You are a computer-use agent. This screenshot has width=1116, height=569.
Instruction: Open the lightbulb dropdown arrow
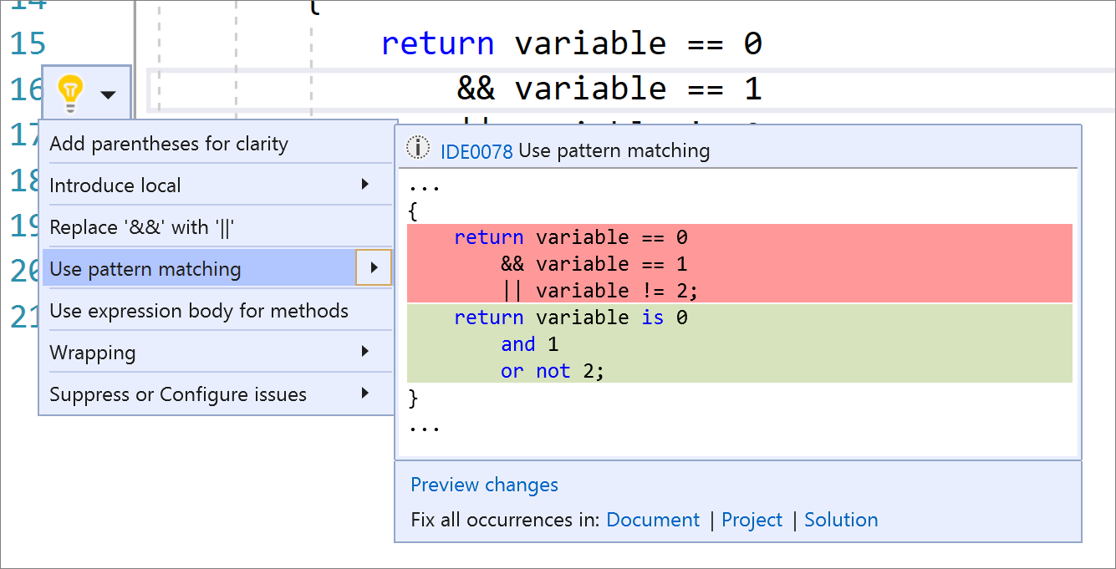108,95
